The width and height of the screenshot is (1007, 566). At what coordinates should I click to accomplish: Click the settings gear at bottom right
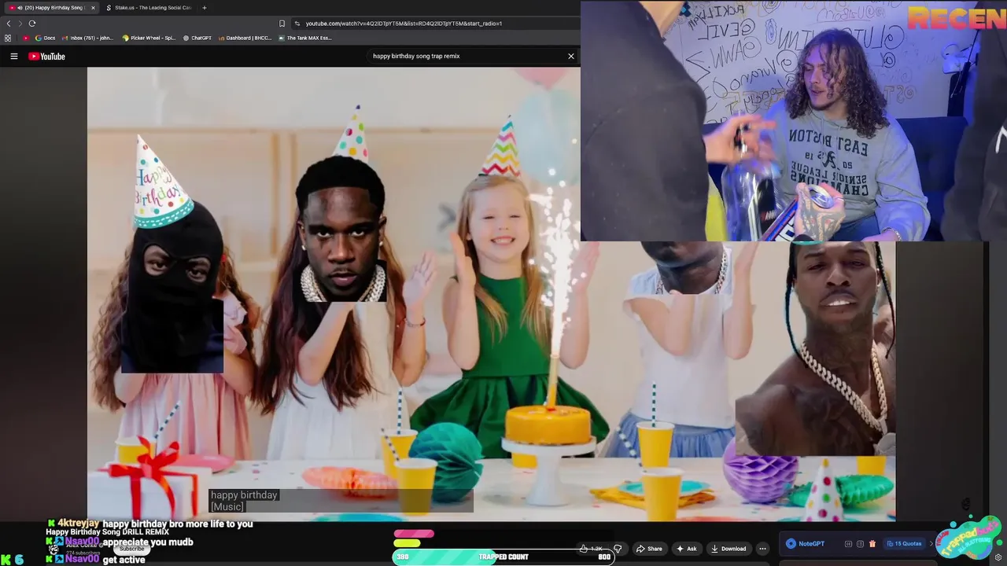[998, 557]
